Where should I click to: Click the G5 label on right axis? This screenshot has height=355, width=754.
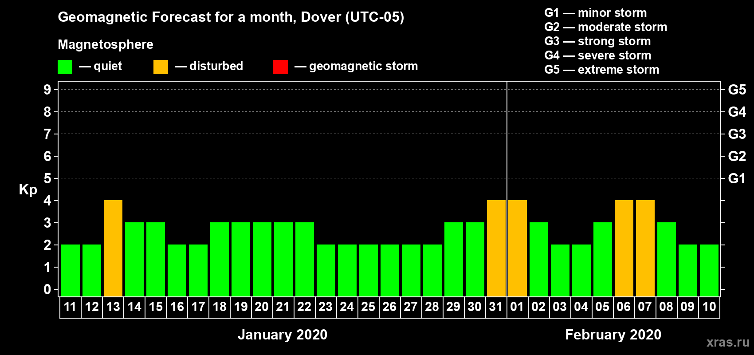(737, 90)
